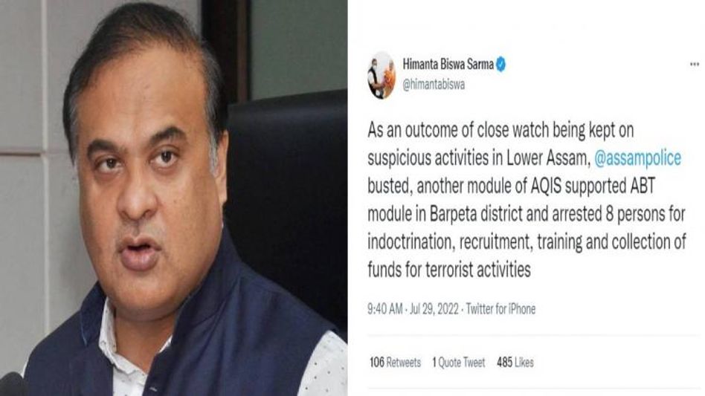705x396 pixels.
Task: Click the number 106 in retweet count
Action: pyautogui.click(x=377, y=363)
